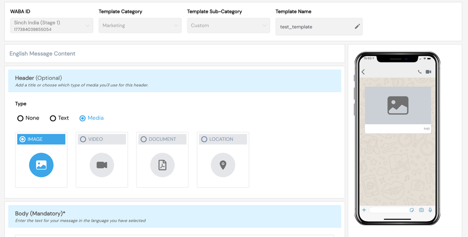
Task: Tap the phone call icon in preview
Action: [420, 72]
